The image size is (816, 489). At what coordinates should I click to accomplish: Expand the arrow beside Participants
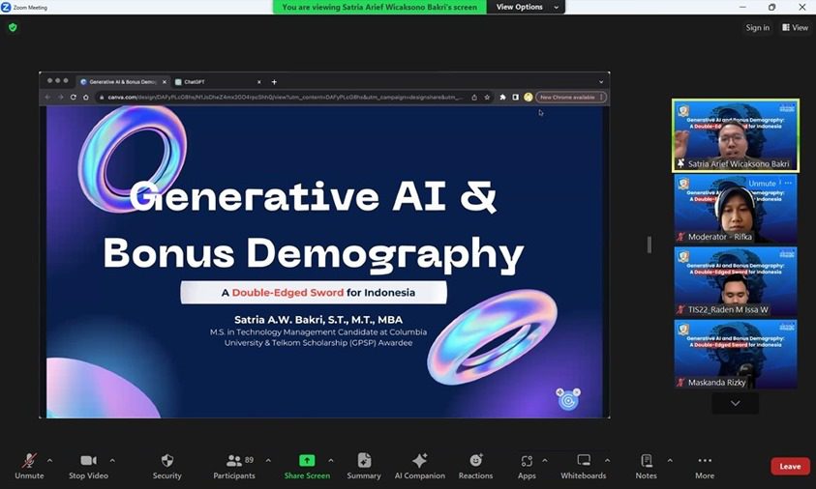(268, 460)
